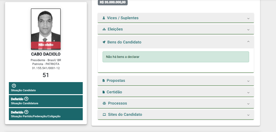Click the person icon beside Vices / Suplentes
The height and width of the screenshot is (132, 276).
click(104, 18)
